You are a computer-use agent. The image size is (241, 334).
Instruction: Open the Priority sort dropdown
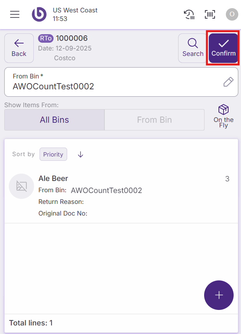click(53, 154)
